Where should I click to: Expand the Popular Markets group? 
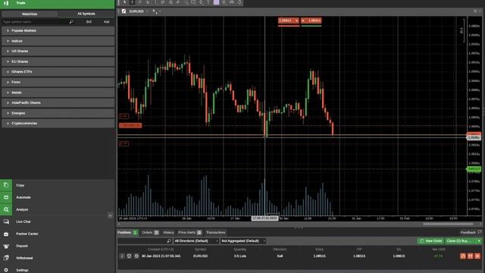point(58,30)
